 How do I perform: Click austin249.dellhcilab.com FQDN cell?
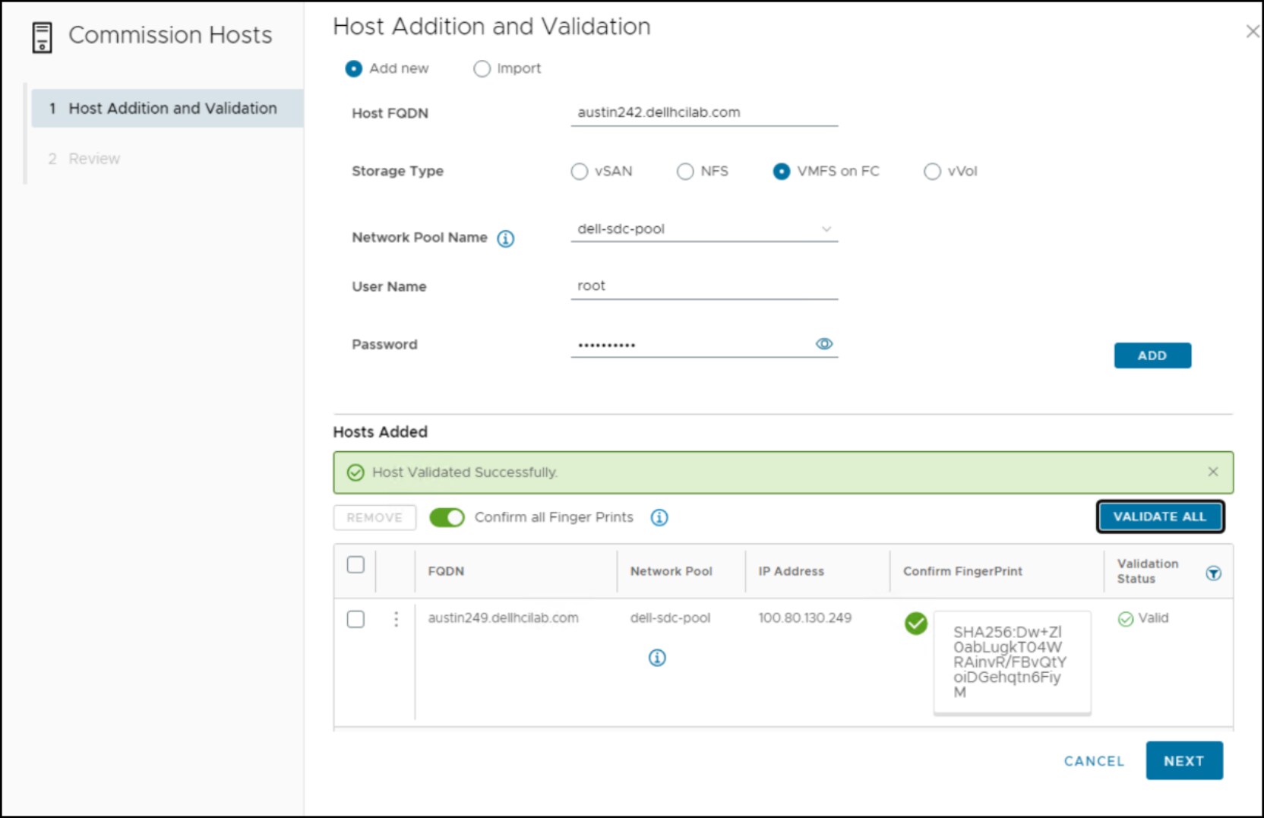pyautogui.click(x=503, y=618)
